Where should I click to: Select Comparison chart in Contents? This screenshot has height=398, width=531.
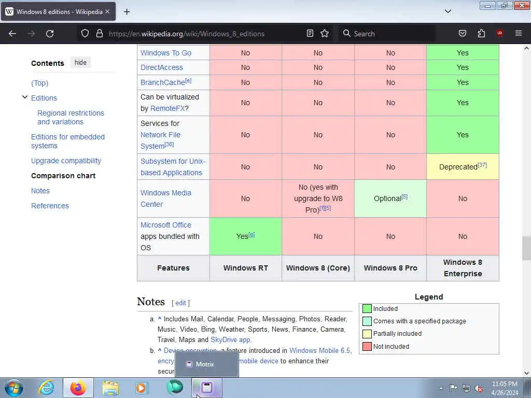point(63,176)
